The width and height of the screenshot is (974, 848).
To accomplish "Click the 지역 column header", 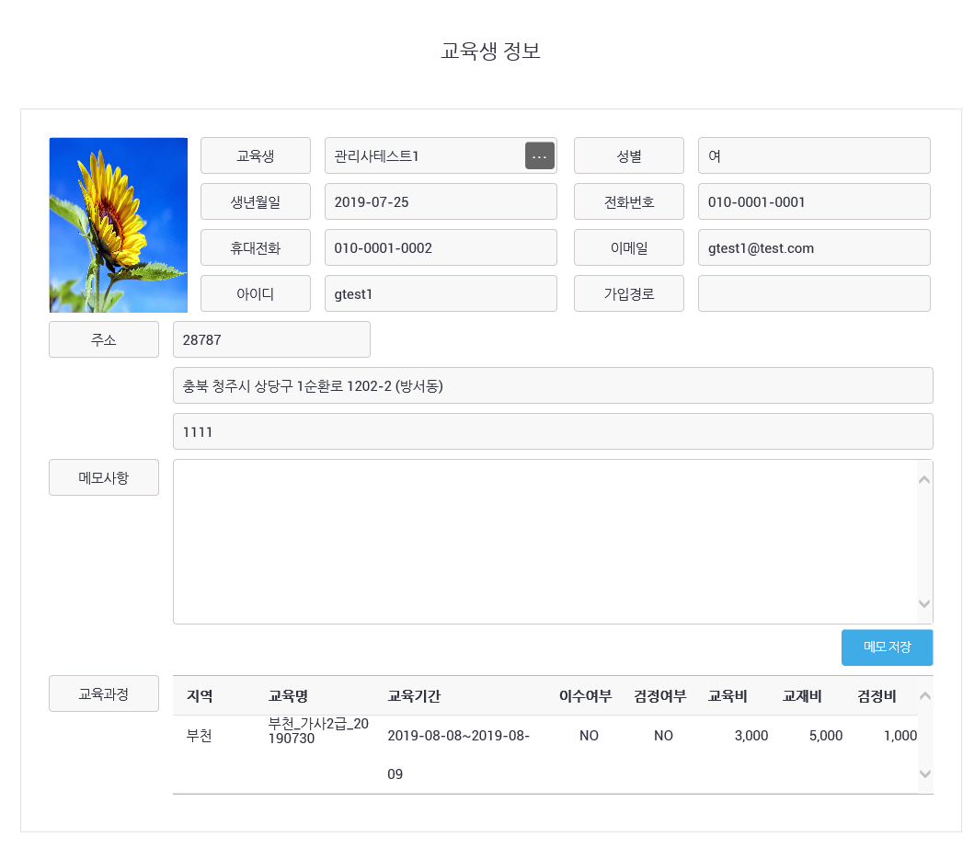I will click(200, 696).
